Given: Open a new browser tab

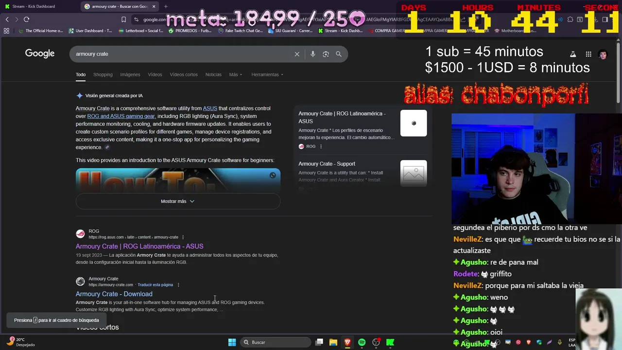Looking at the screenshot, I should click(x=166, y=6).
